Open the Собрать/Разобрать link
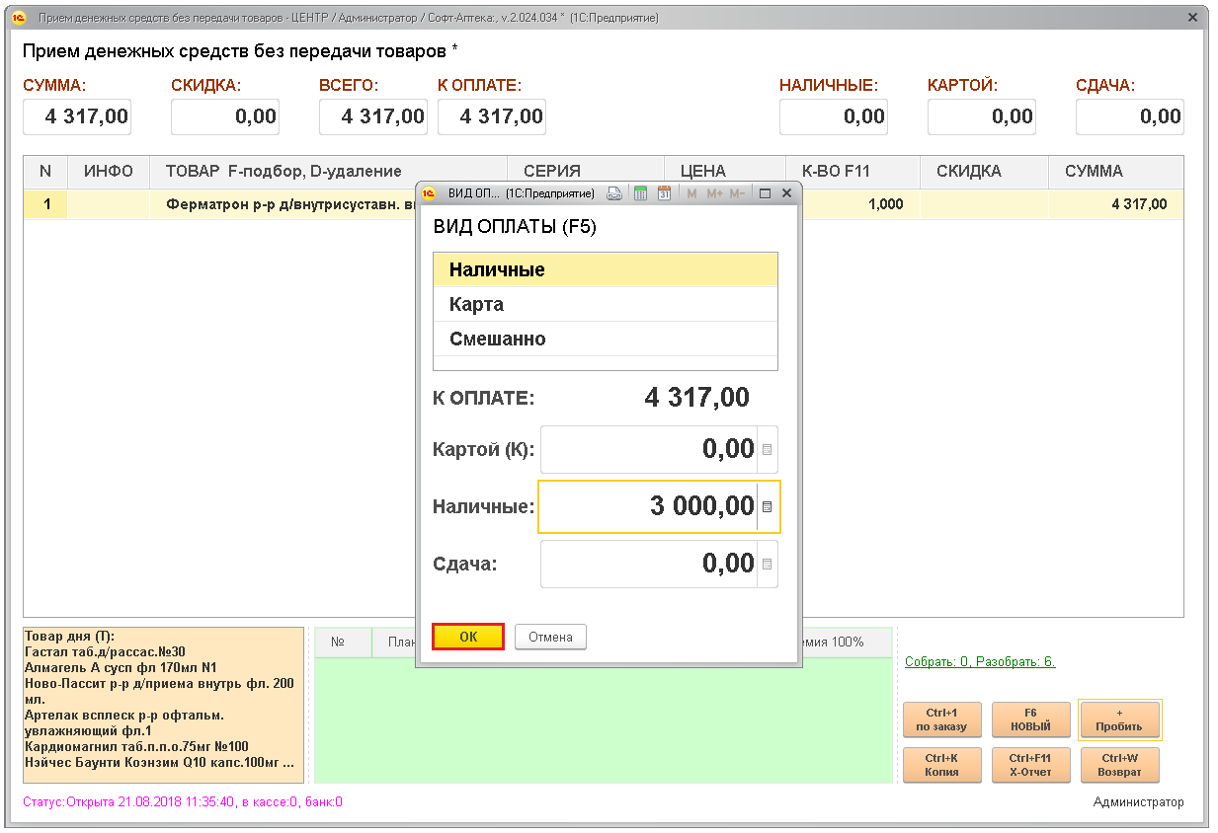1218x833 pixels. pos(980,661)
